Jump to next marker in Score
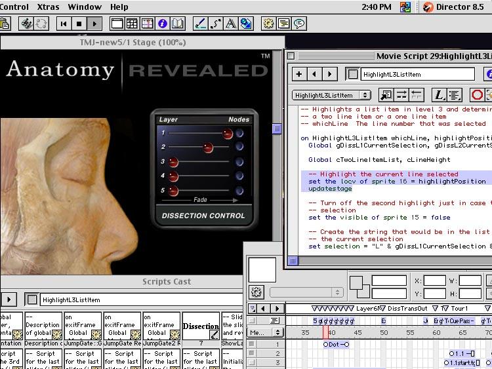The width and height of the screenshot is (492, 369). [x=277, y=309]
